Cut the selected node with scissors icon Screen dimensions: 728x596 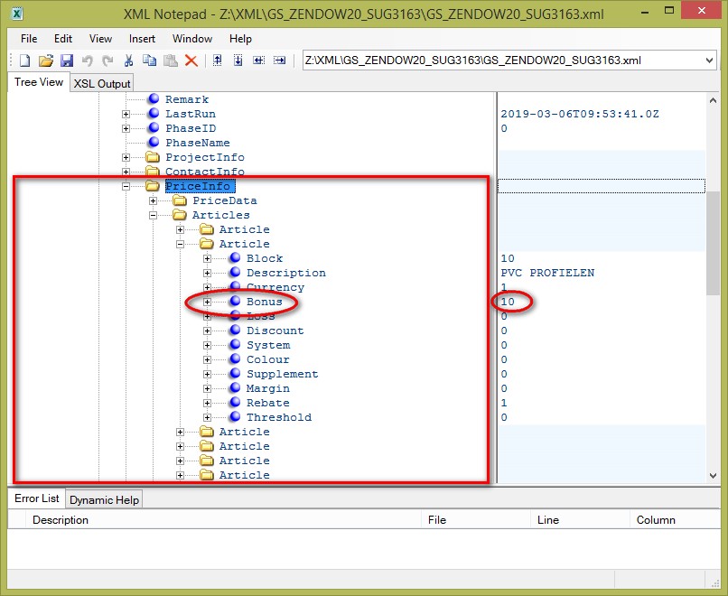pyautogui.click(x=128, y=61)
